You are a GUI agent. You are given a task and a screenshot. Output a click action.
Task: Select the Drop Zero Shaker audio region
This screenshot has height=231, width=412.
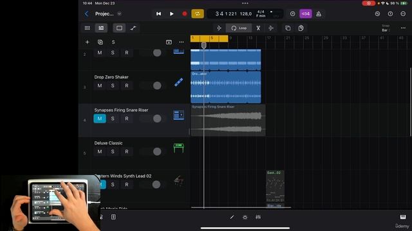point(226,87)
